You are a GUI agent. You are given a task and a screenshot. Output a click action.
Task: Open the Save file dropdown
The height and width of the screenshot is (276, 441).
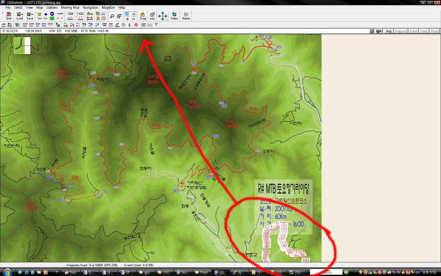click(x=33, y=14)
